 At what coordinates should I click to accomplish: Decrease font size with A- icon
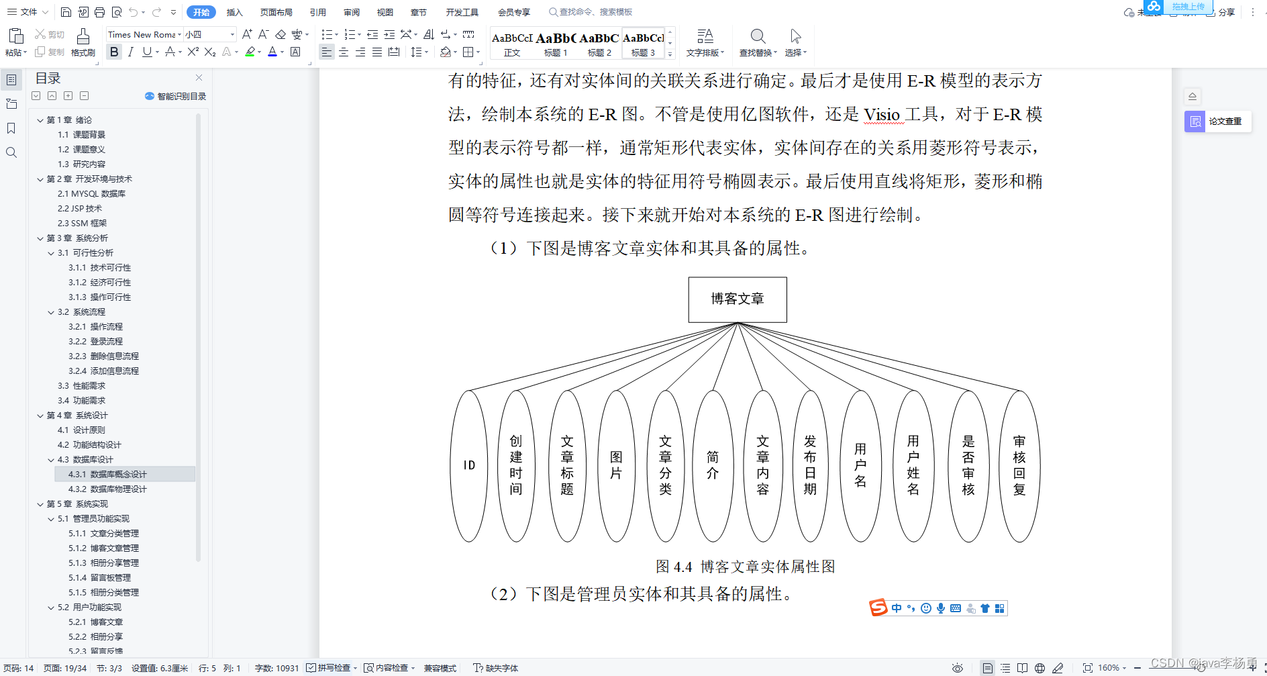point(264,34)
